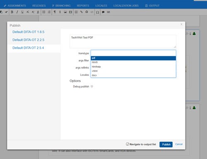Choose xhtml from the transtype list
This screenshot has width=207, height=159.
(x=133, y=71)
